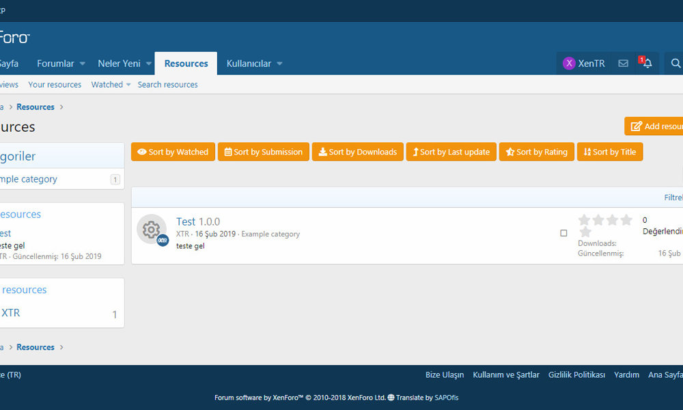Image resolution: width=683 pixels, height=410 pixels.
Task: Click the Sort by Last update button
Action: point(451,152)
